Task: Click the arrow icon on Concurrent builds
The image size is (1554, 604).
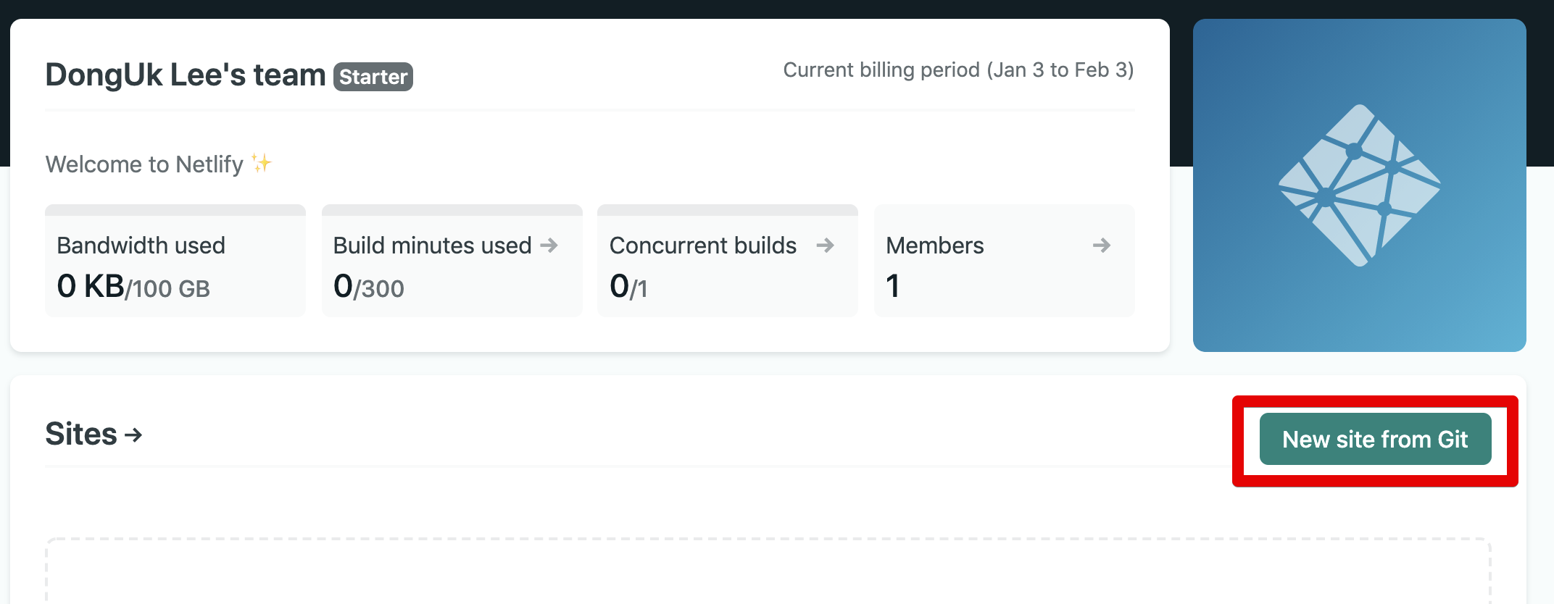Action: [825, 246]
